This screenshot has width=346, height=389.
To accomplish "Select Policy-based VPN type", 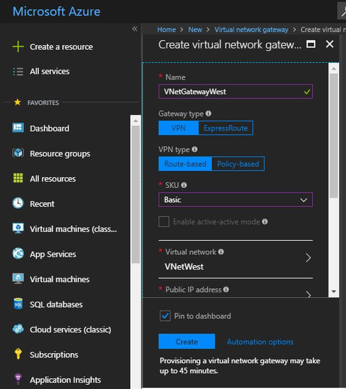I will [x=238, y=164].
